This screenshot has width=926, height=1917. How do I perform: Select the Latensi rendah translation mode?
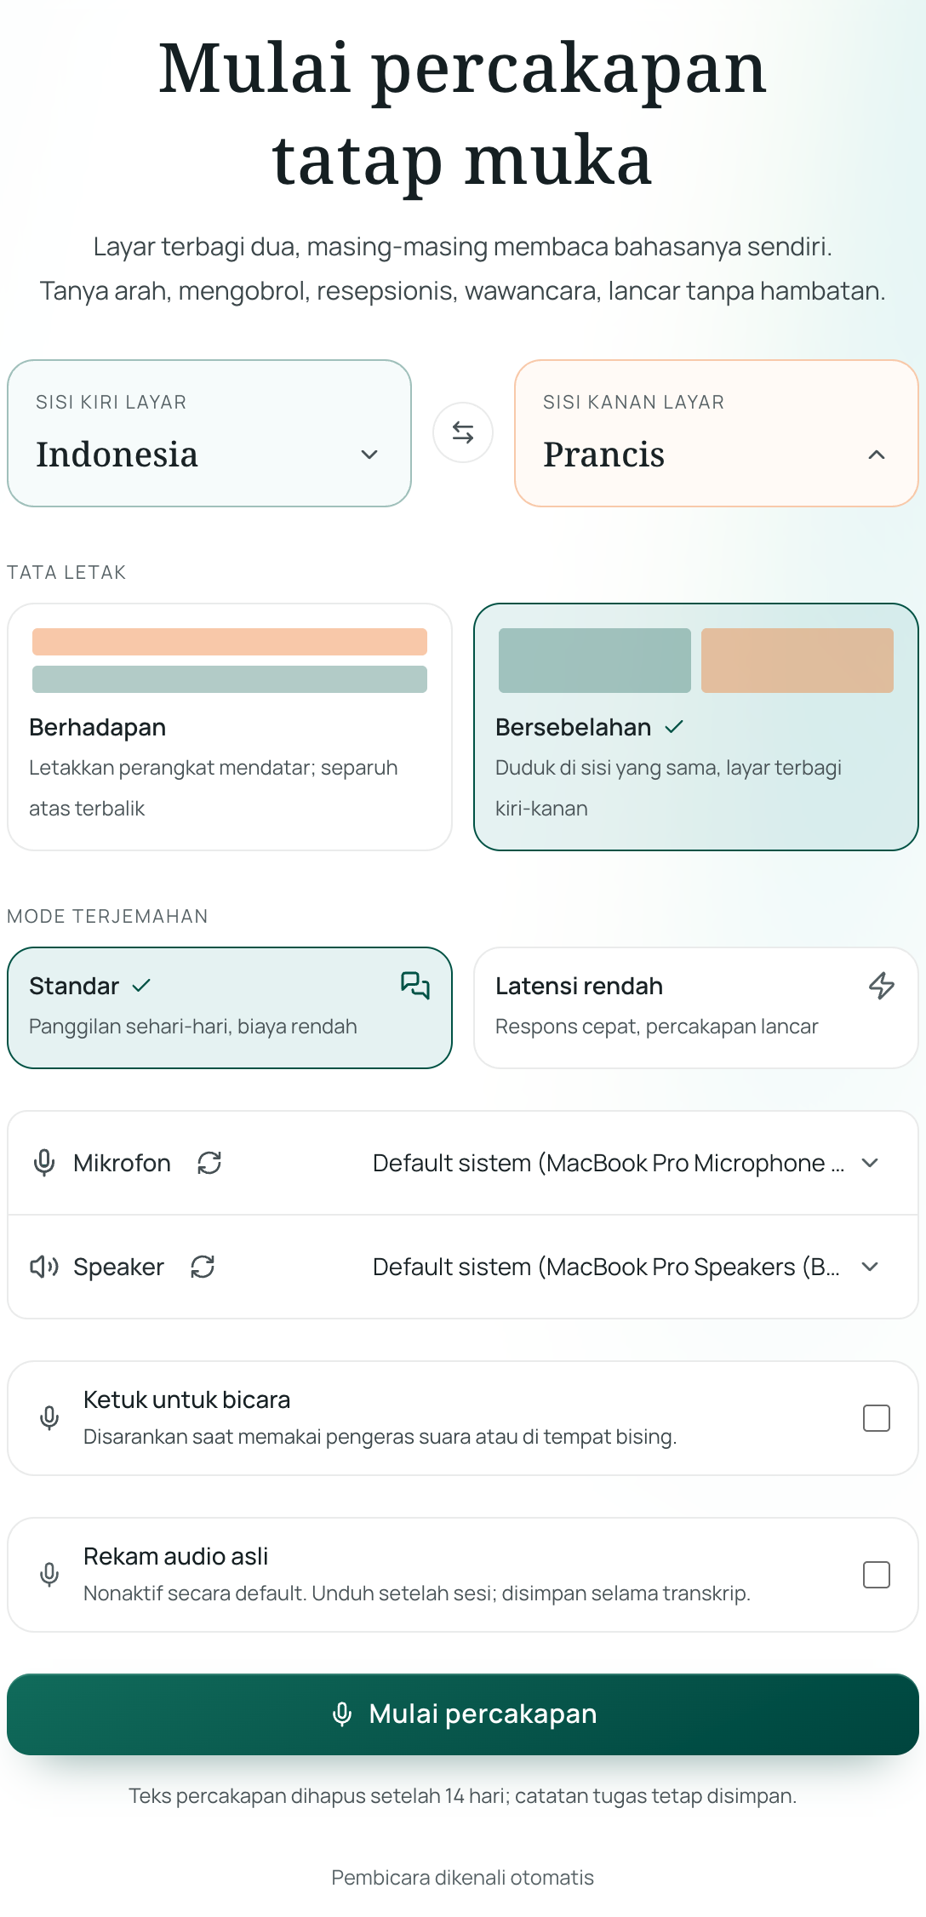696,1008
